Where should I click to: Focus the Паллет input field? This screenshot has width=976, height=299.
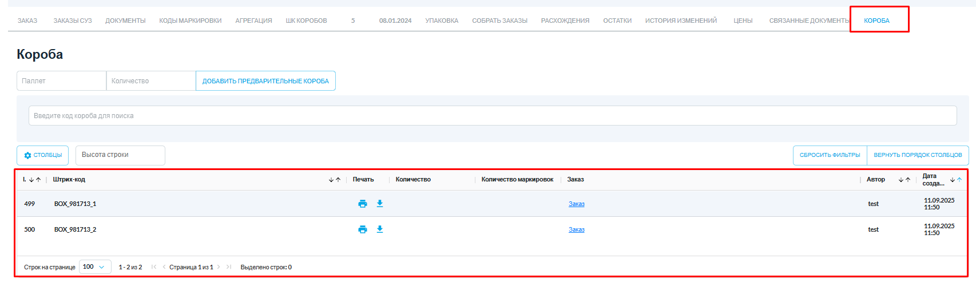click(x=61, y=81)
